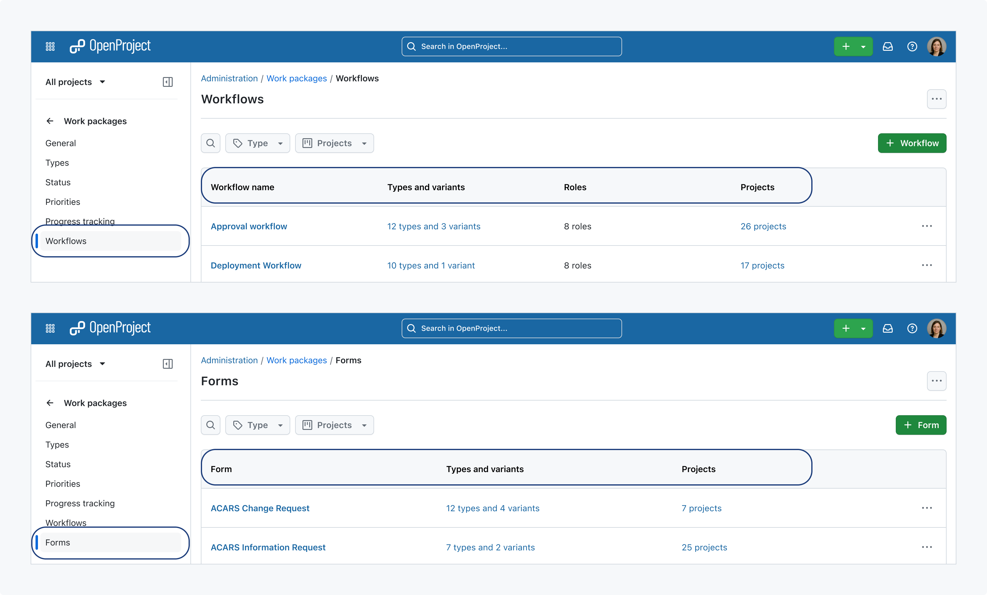The height and width of the screenshot is (595, 987).
Task: Open the Workflows page header more menu
Action: coord(936,99)
